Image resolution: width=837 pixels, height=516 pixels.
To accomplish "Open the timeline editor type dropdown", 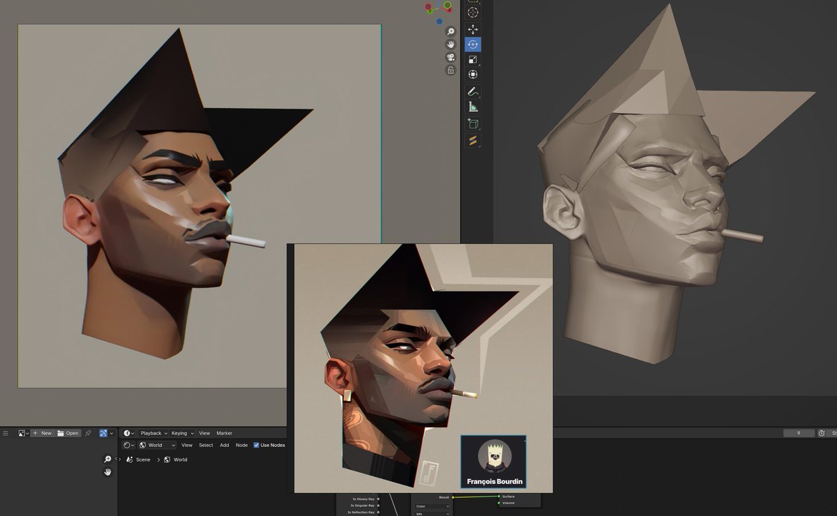I will coord(129,433).
